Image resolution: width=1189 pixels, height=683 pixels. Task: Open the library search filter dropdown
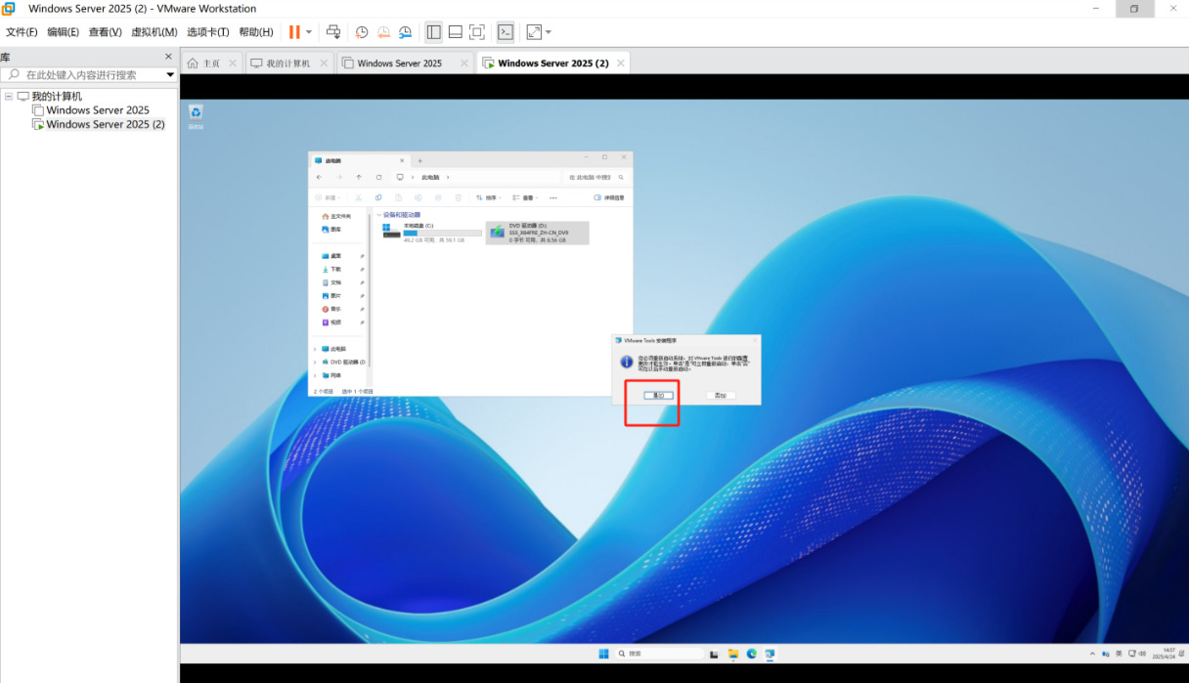pyautogui.click(x=170, y=74)
